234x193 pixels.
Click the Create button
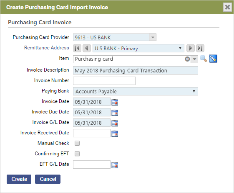tap(19, 179)
